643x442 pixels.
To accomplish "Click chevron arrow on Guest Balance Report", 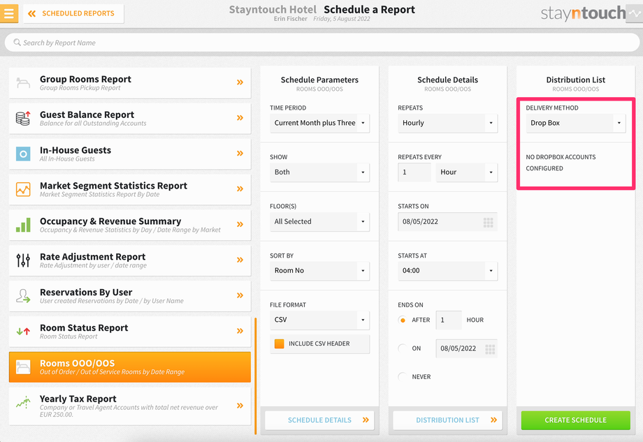I will point(240,118).
